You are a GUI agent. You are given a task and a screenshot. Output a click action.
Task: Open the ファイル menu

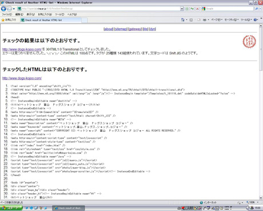7,14
